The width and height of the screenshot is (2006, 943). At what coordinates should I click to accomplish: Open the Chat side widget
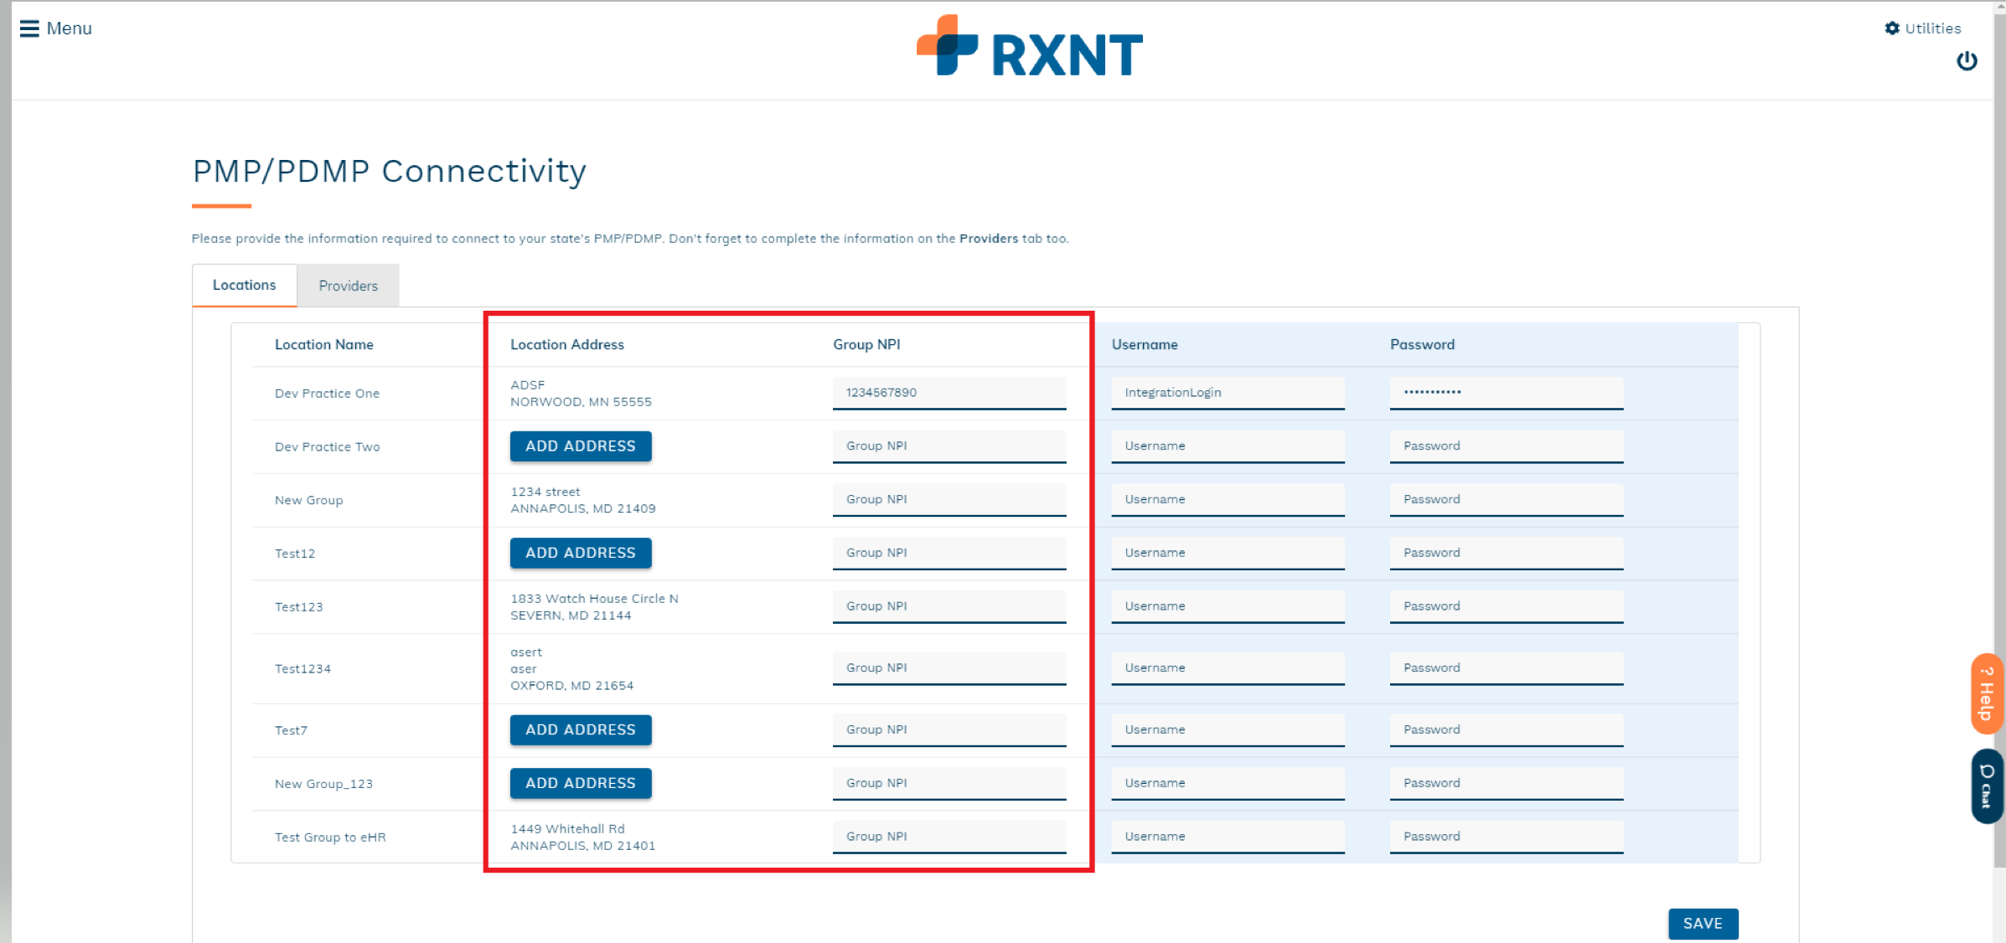pos(1987,786)
